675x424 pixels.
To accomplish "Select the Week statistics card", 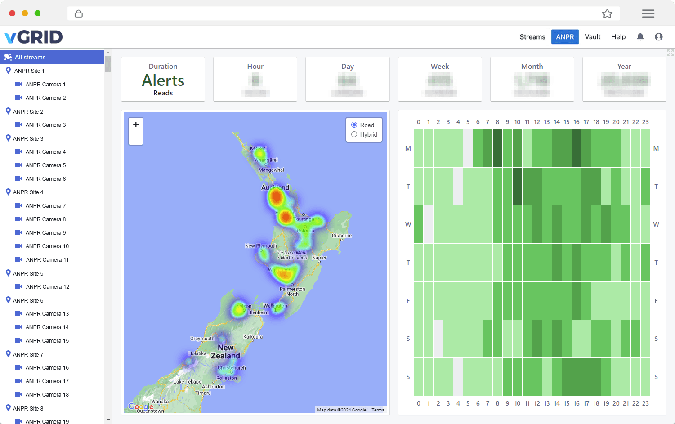I will point(439,79).
